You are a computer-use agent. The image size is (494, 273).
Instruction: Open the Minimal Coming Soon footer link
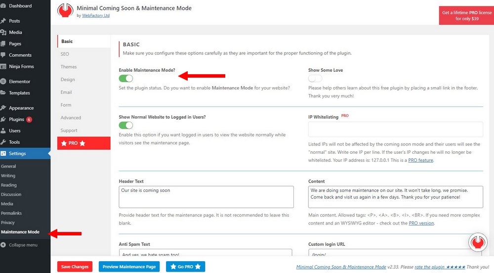pyautogui.click(x=341, y=267)
